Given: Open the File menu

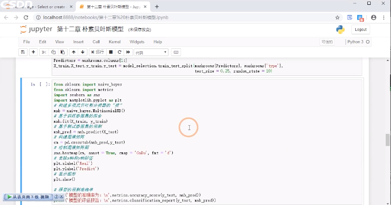Looking at the screenshot, I should click(x=27, y=42).
